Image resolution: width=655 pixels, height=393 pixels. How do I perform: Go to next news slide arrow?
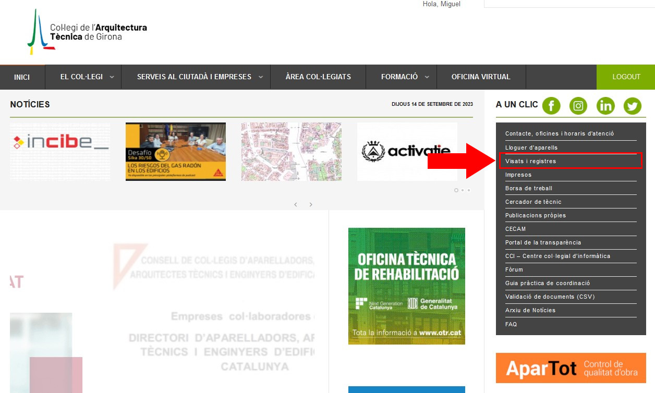coord(311,204)
